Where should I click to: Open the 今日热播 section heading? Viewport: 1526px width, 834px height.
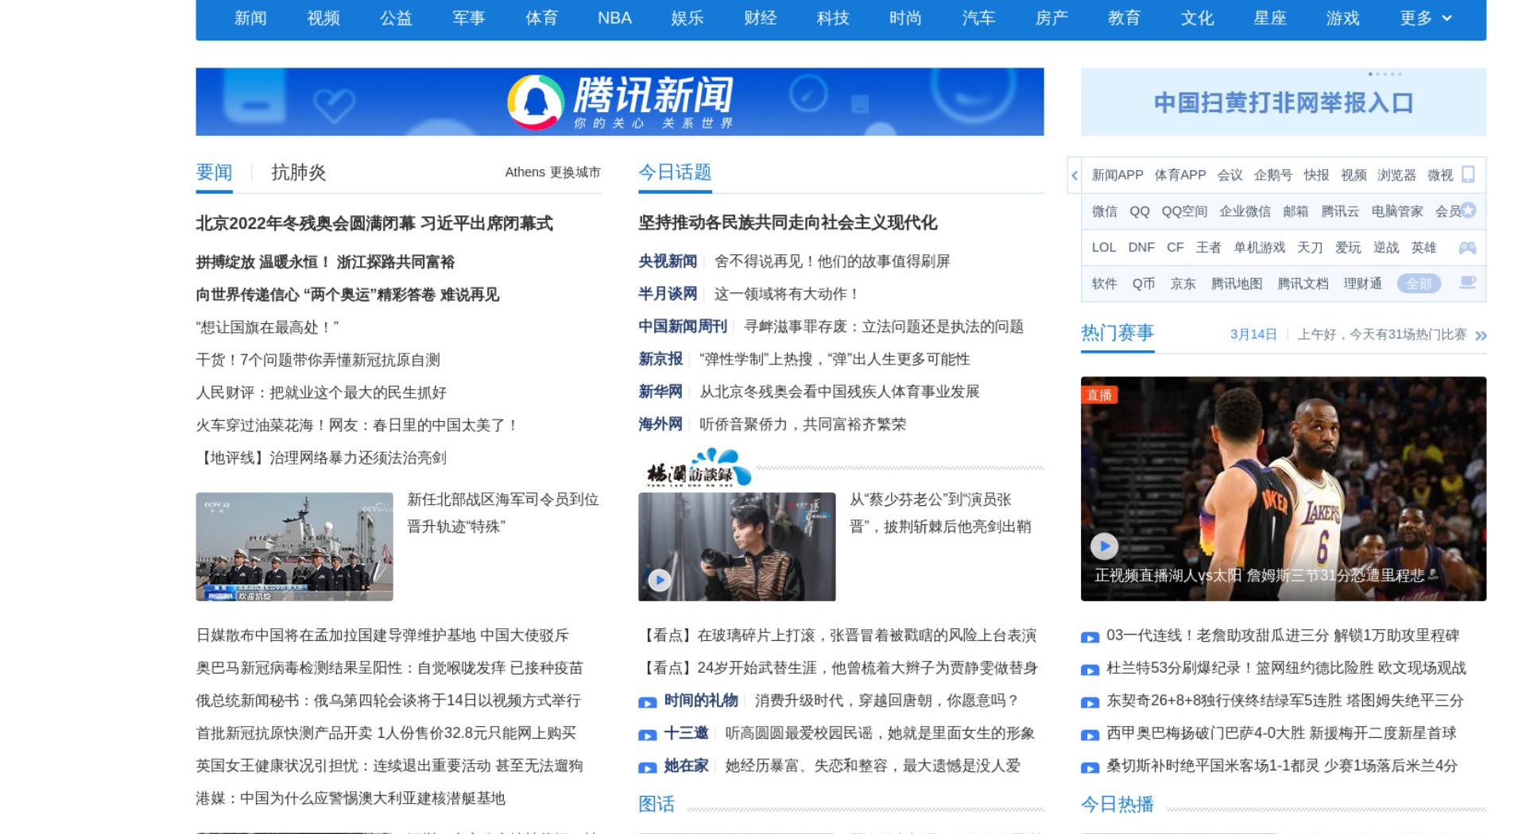click(x=1117, y=805)
